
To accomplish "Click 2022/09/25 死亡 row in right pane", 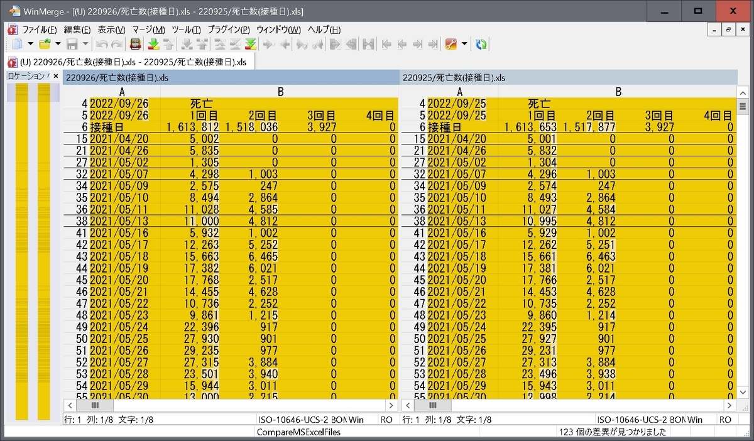I will tap(569, 103).
